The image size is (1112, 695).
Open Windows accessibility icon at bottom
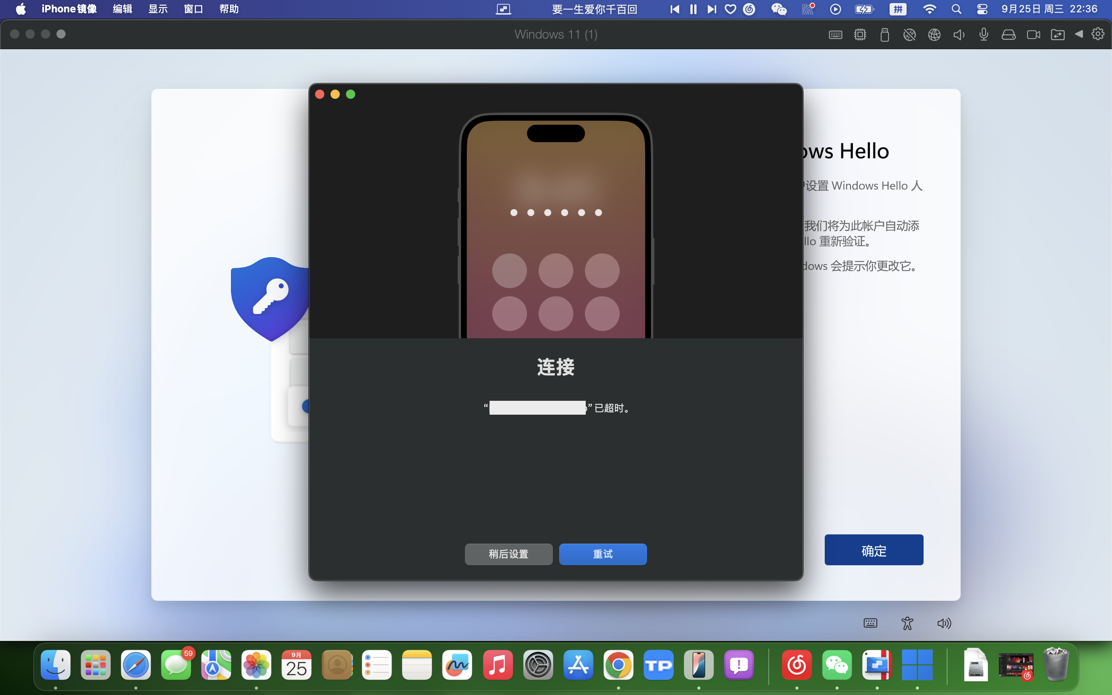click(907, 623)
